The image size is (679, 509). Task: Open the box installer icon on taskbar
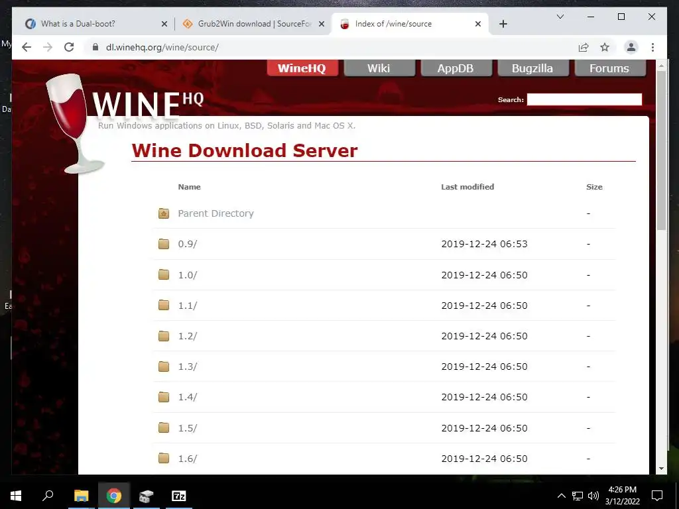[146, 496]
